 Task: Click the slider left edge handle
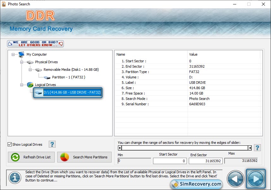(120, 148)
